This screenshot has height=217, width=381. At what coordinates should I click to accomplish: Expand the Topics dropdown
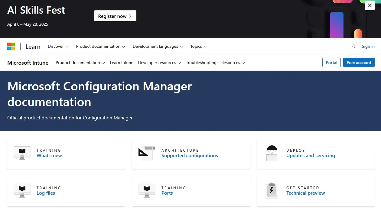pos(198,46)
